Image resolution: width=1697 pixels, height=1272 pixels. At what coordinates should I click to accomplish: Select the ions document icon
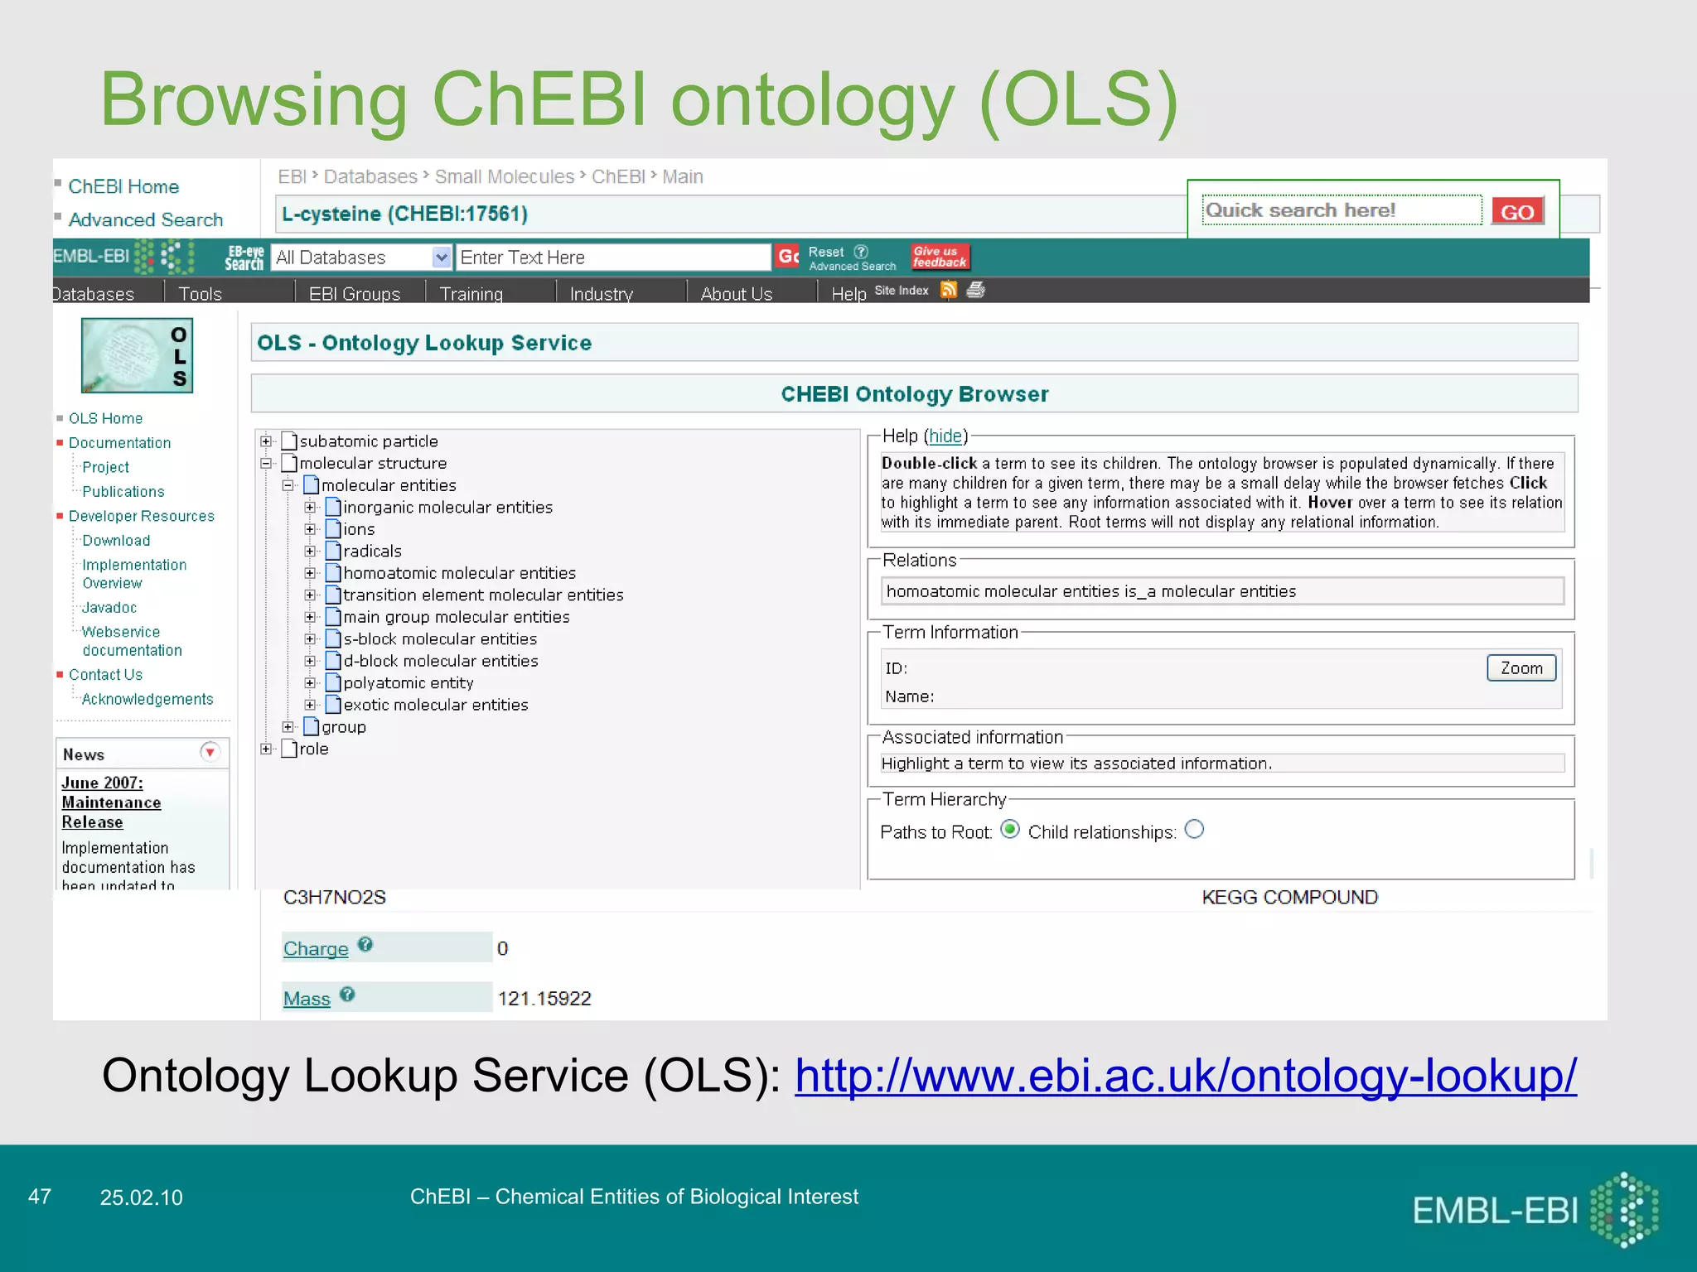333,528
